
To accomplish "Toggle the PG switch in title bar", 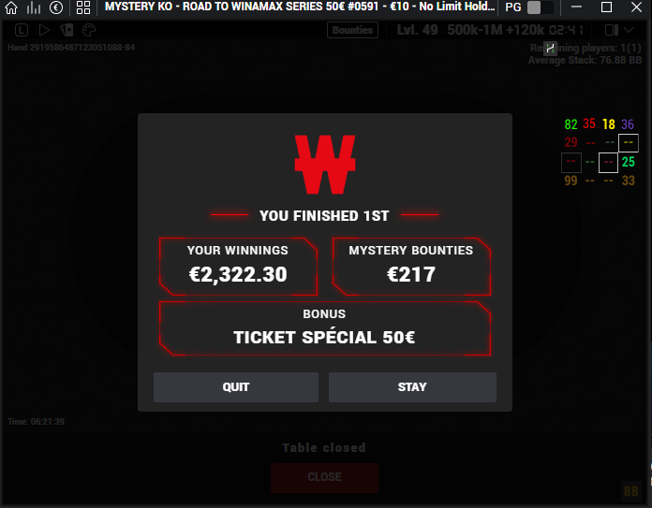I will 541,7.
